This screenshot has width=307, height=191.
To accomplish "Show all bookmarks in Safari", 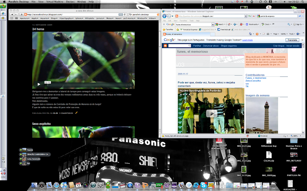I will click(12, 18).
